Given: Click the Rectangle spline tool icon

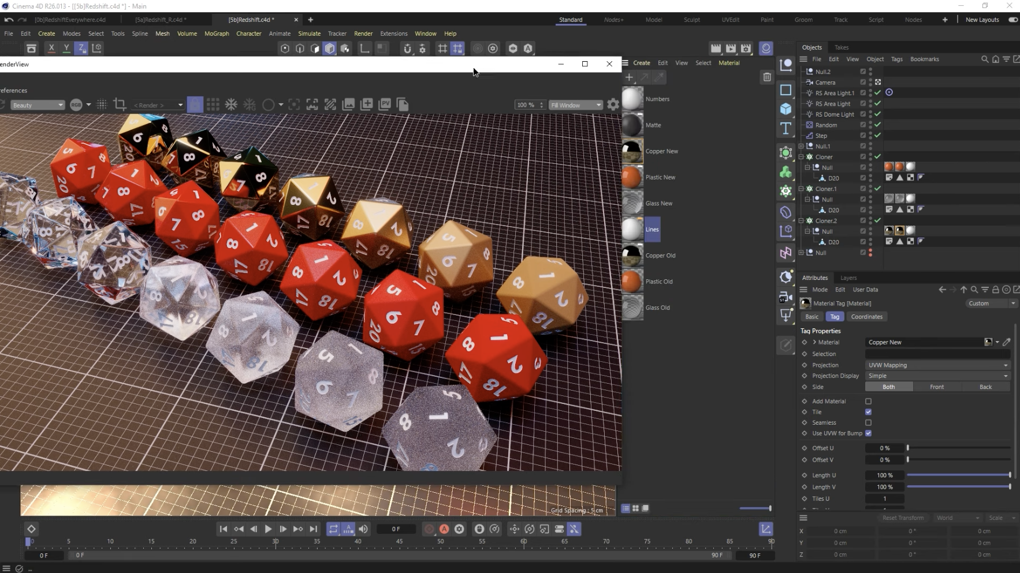Looking at the screenshot, I should (786, 89).
